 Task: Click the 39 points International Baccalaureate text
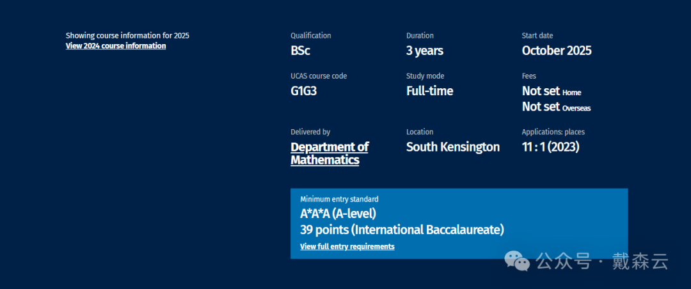click(x=402, y=230)
